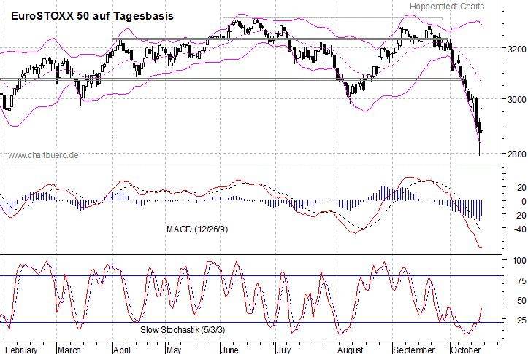Click the MACD axis value -40
The height and width of the screenshot is (354, 528).
click(x=519, y=229)
